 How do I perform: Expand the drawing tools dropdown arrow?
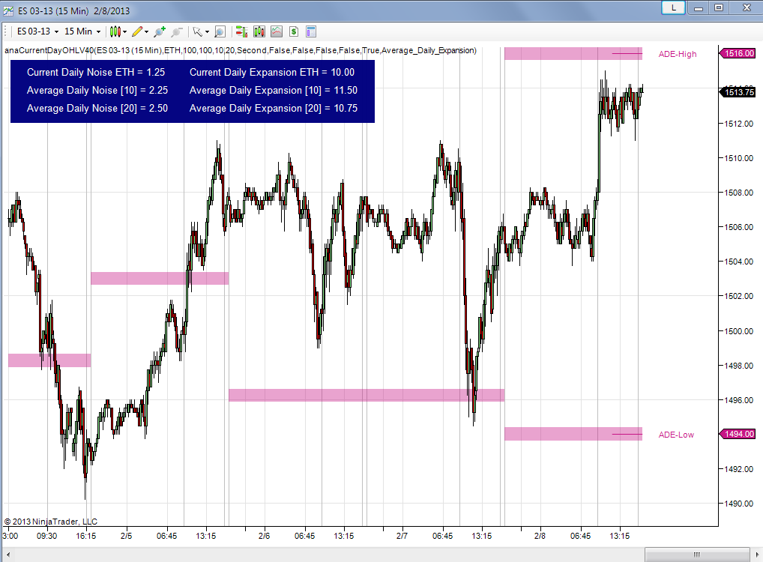click(146, 32)
